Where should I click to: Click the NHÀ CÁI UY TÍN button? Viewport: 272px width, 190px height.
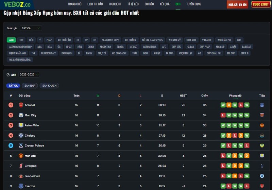pos(237,4)
